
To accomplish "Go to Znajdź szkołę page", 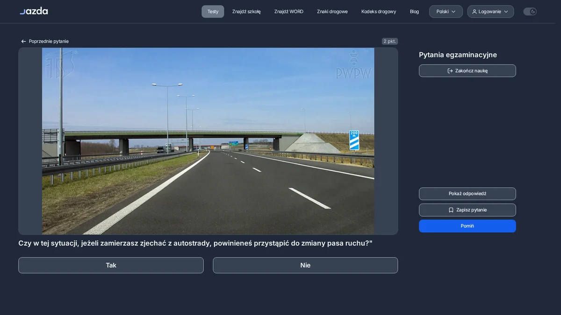I will (x=246, y=12).
